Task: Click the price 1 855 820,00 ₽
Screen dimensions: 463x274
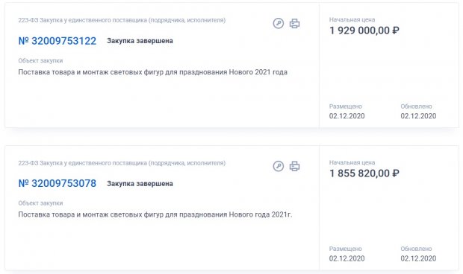Action: point(364,173)
